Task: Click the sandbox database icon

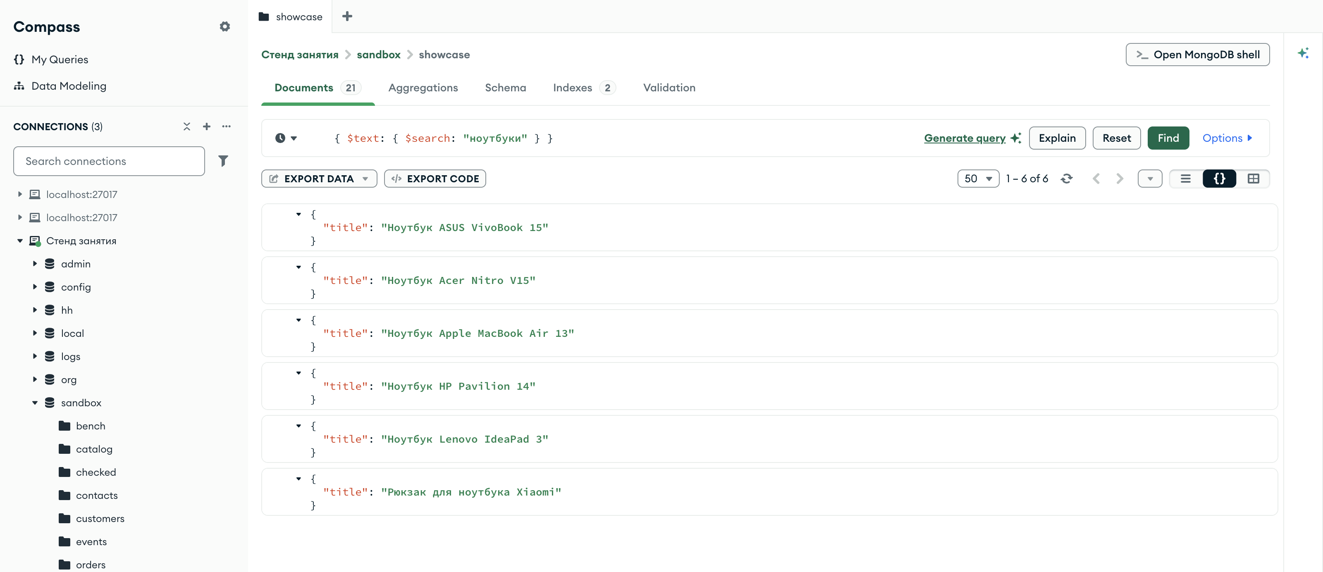Action: tap(49, 403)
